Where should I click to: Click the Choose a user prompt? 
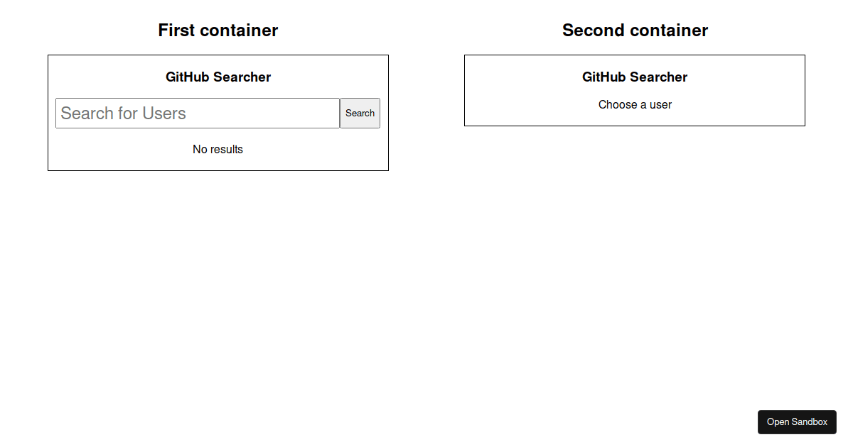click(x=635, y=104)
